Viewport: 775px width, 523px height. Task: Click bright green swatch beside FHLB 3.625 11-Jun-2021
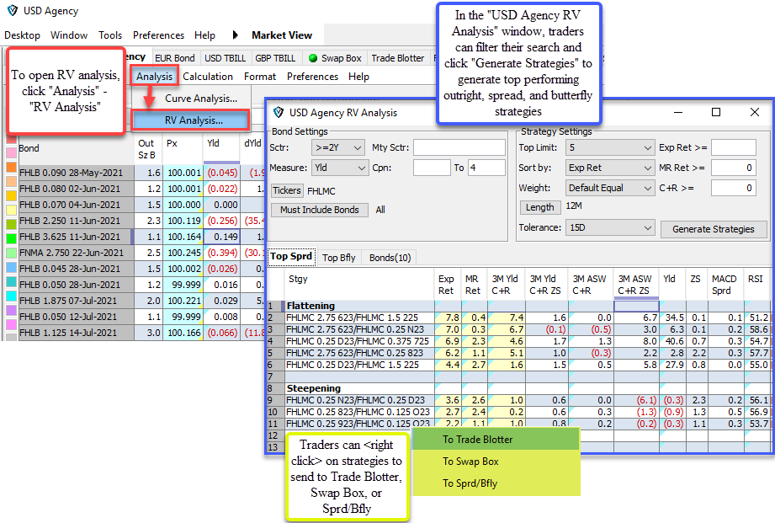tap(11, 239)
